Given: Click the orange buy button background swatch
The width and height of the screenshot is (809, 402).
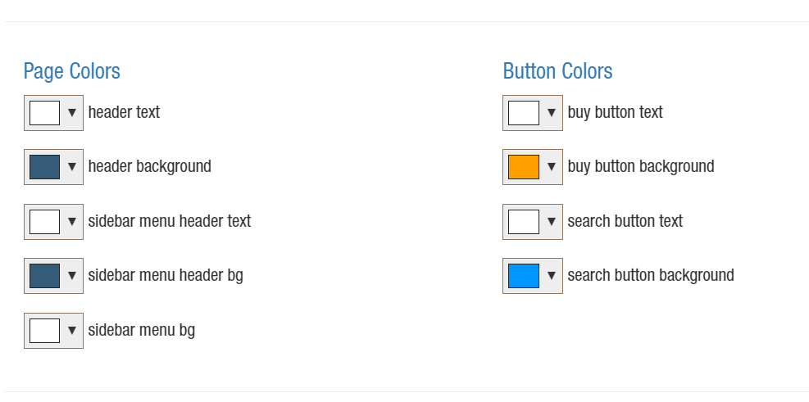Looking at the screenshot, I should (x=523, y=167).
